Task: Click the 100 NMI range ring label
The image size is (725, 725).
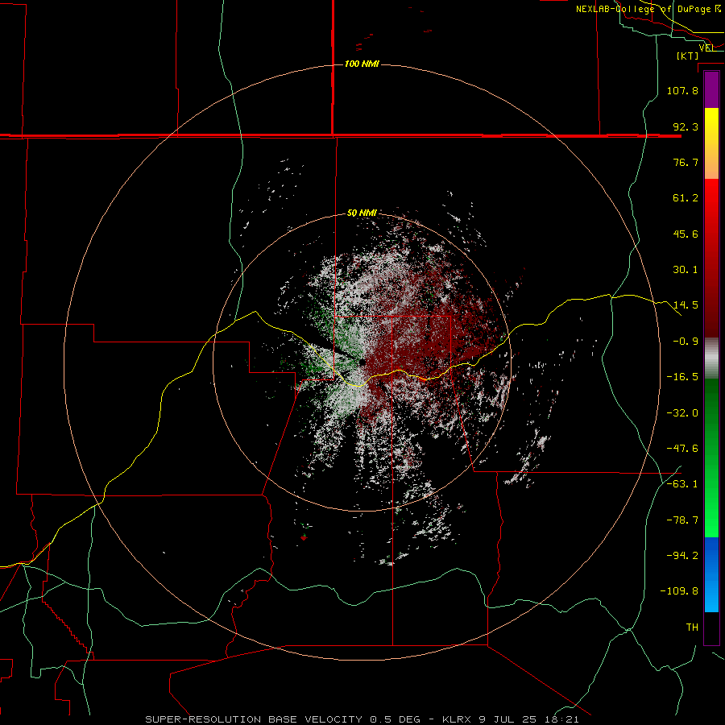Action: coord(362,64)
